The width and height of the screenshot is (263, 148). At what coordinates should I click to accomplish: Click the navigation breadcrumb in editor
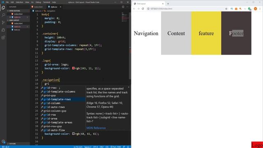50,11
